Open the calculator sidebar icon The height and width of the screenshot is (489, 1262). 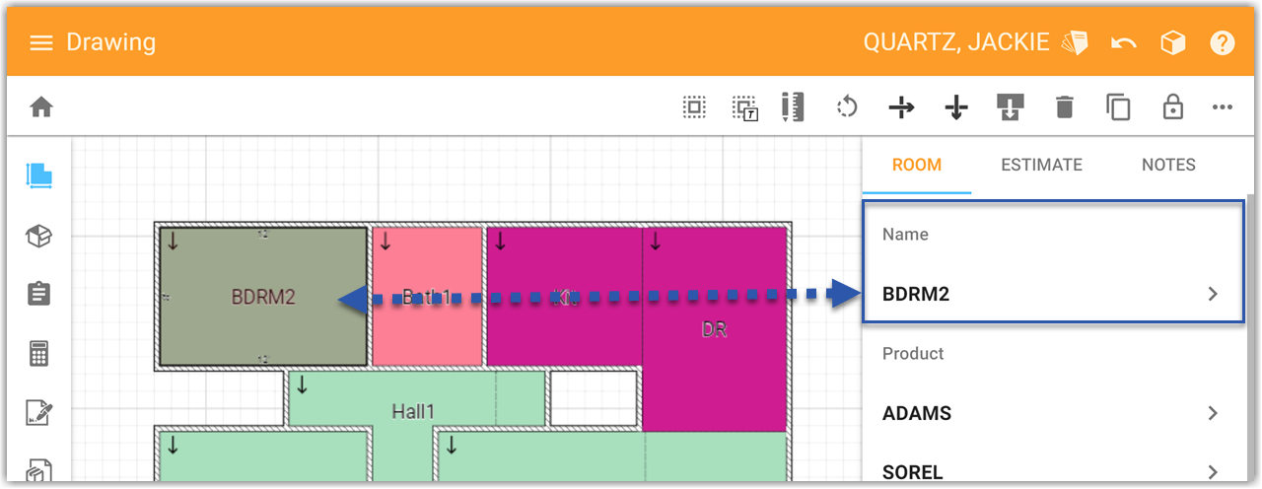tap(39, 353)
